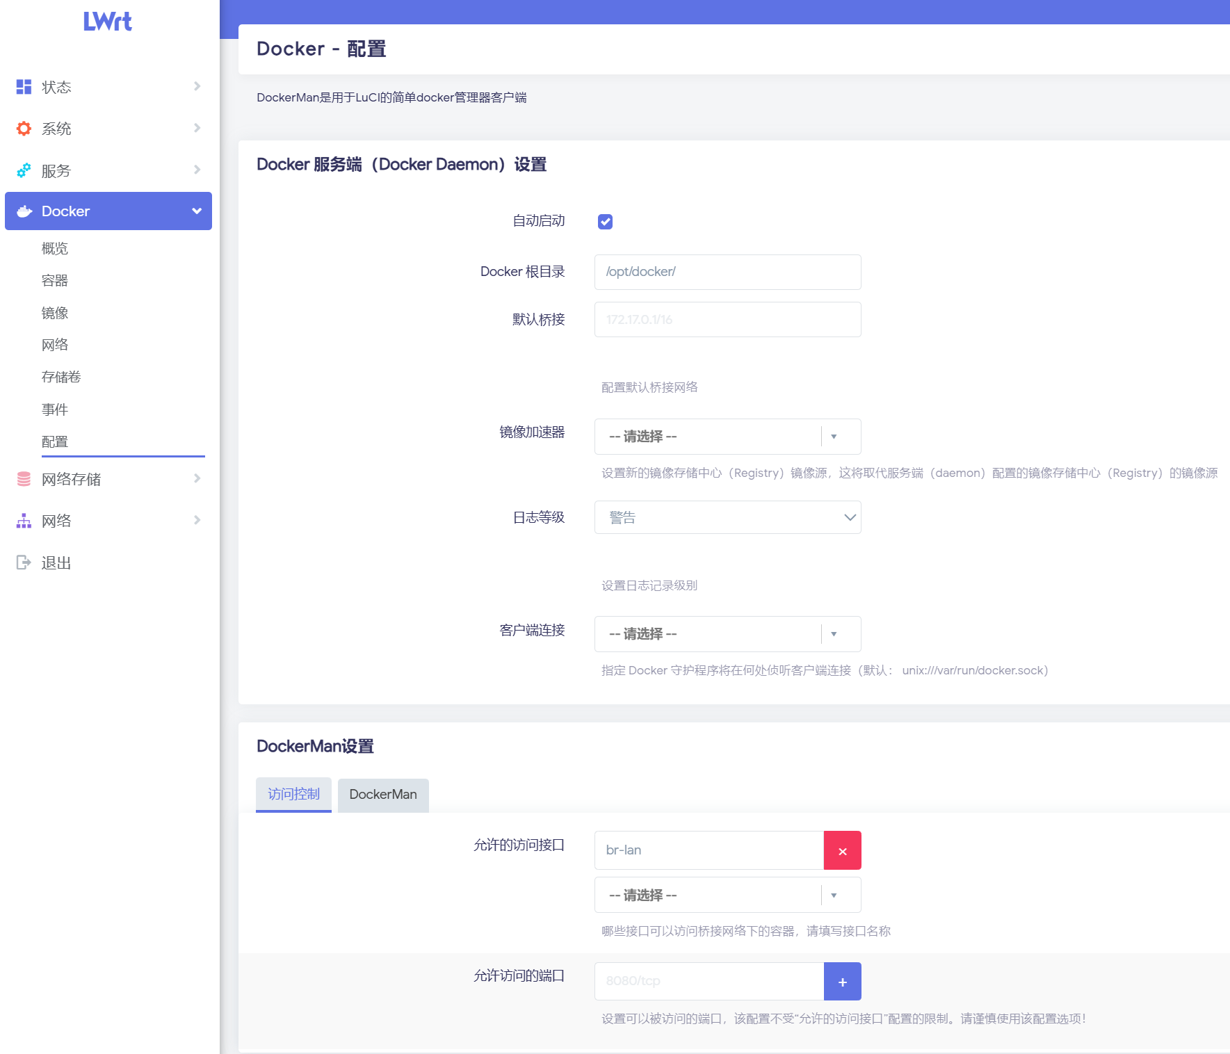Click the Docker 根目录 input field
1230x1054 pixels.
click(x=728, y=272)
